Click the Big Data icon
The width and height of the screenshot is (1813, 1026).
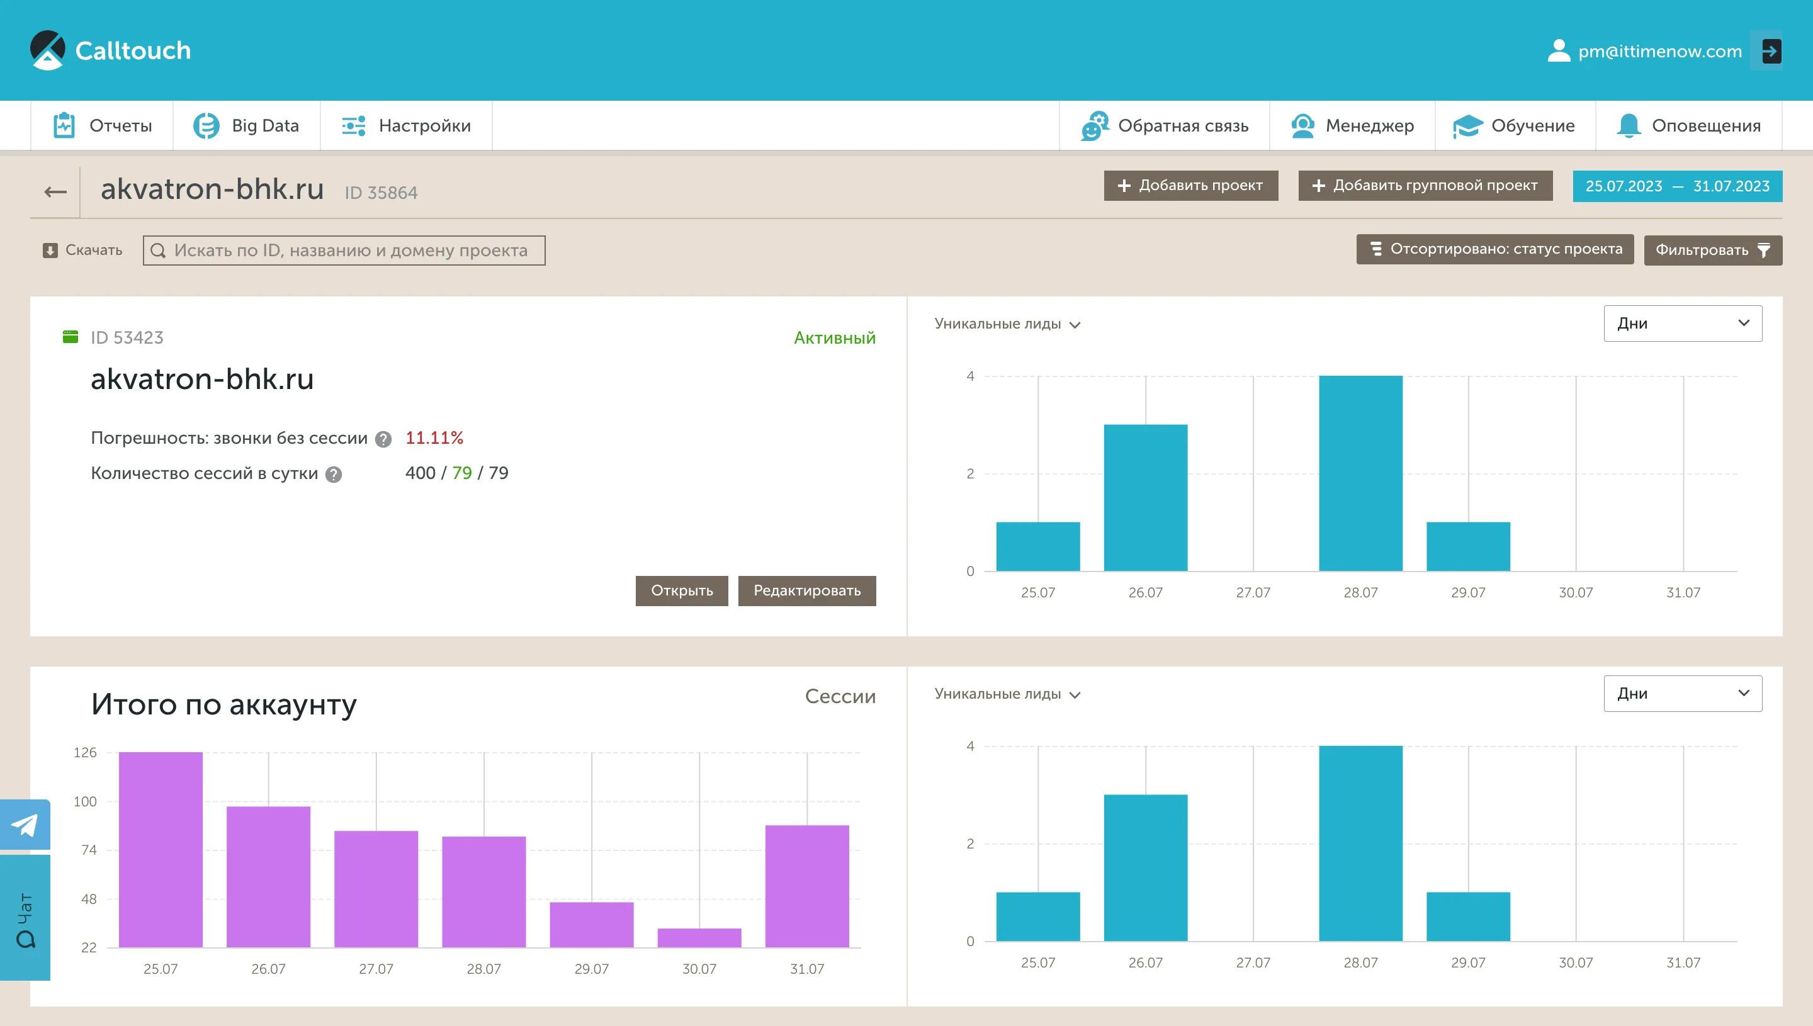[x=206, y=125]
